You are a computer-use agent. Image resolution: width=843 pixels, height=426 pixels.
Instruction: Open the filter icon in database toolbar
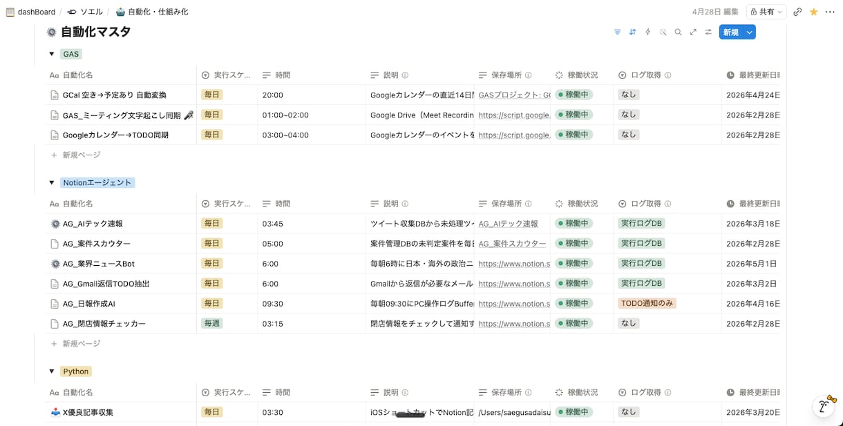click(x=617, y=32)
